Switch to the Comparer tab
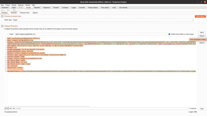This screenshot has height=116, width=207. click(65, 8)
